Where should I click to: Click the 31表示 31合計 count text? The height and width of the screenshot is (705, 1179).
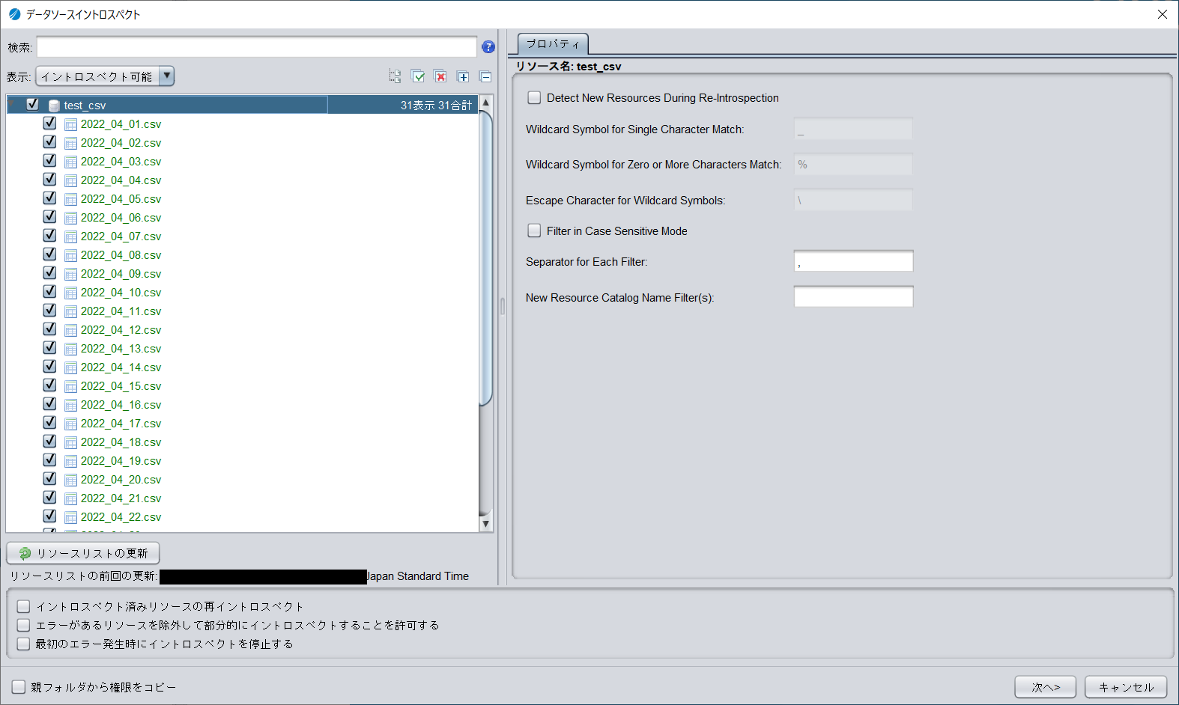click(x=436, y=106)
